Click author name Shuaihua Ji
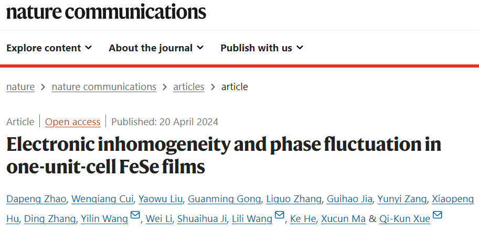 point(202,219)
